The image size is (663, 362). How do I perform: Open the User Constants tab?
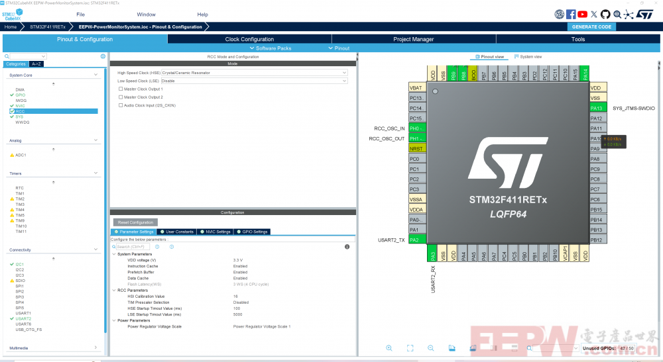(x=177, y=232)
